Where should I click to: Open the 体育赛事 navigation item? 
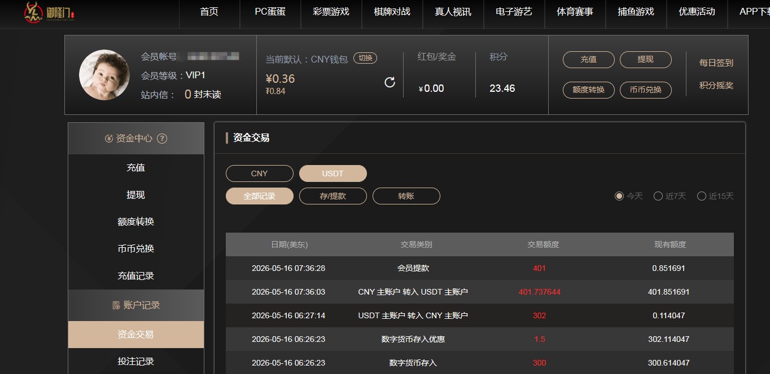[x=575, y=12]
